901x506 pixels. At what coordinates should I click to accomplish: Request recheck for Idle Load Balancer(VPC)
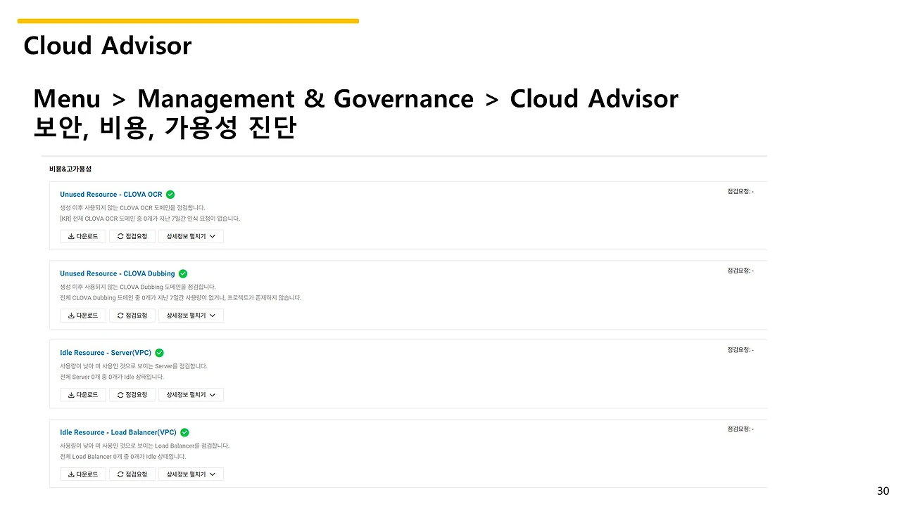tap(132, 474)
